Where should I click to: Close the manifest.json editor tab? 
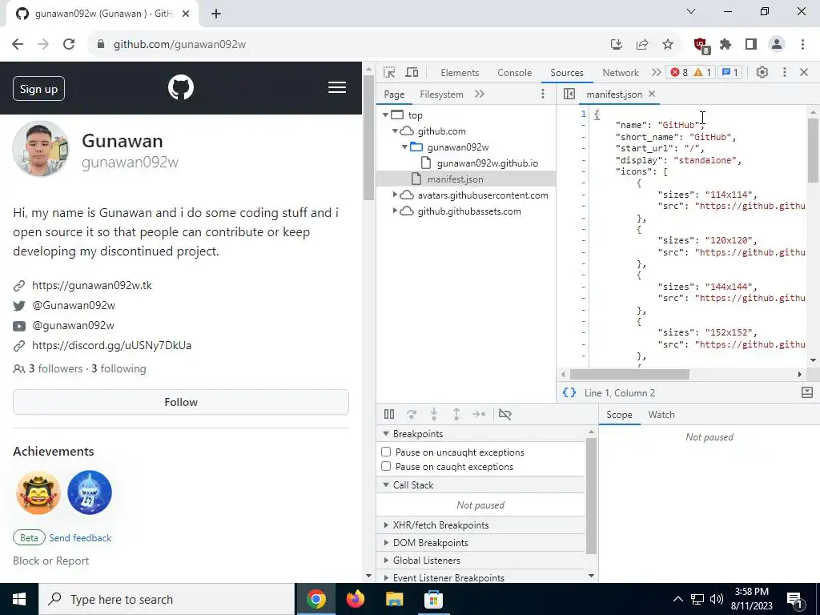(652, 94)
